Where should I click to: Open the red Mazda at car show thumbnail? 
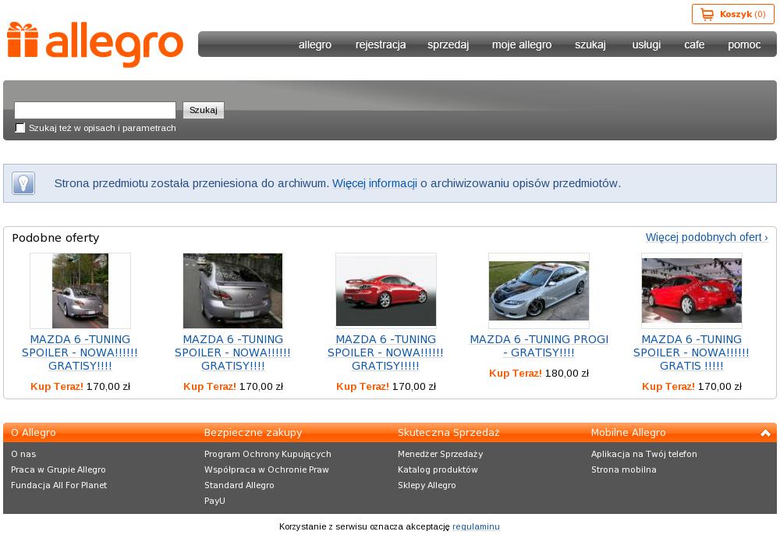(691, 291)
